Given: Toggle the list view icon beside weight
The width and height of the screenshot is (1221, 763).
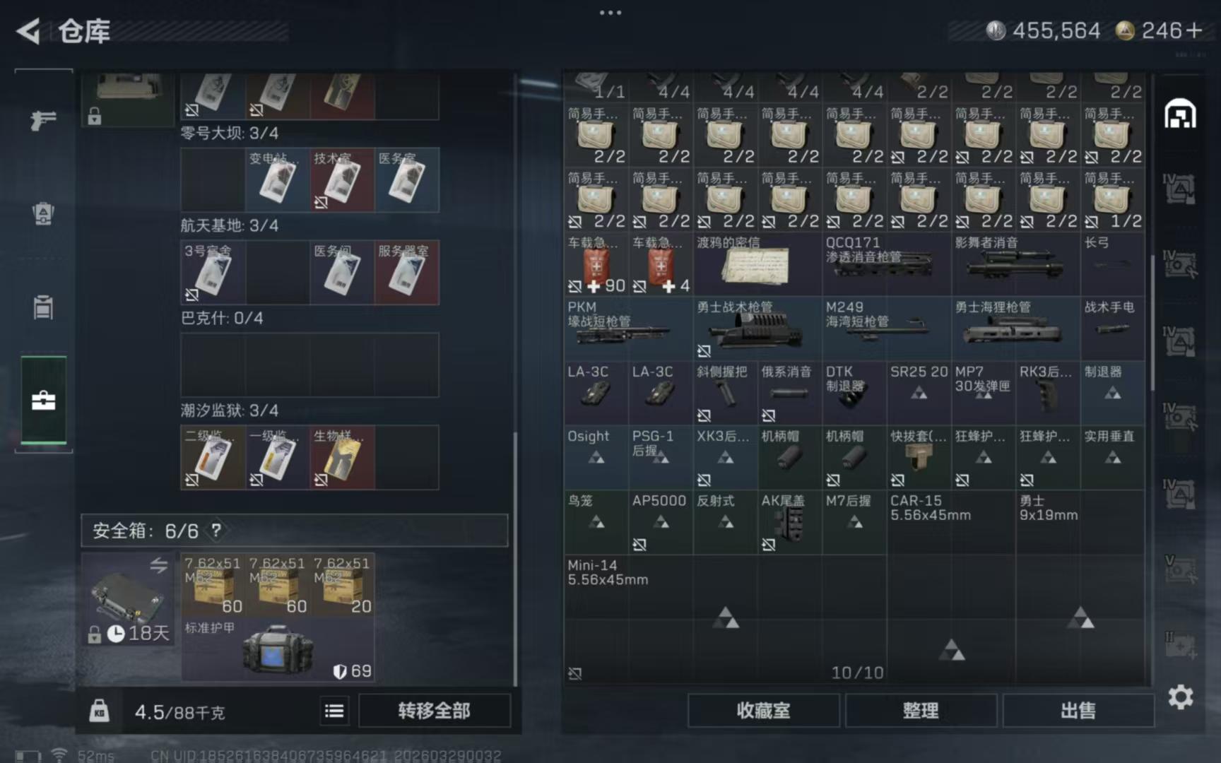Looking at the screenshot, I should pyautogui.click(x=334, y=711).
